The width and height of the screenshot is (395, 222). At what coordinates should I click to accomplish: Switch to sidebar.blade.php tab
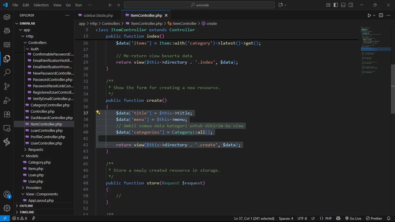point(98,15)
